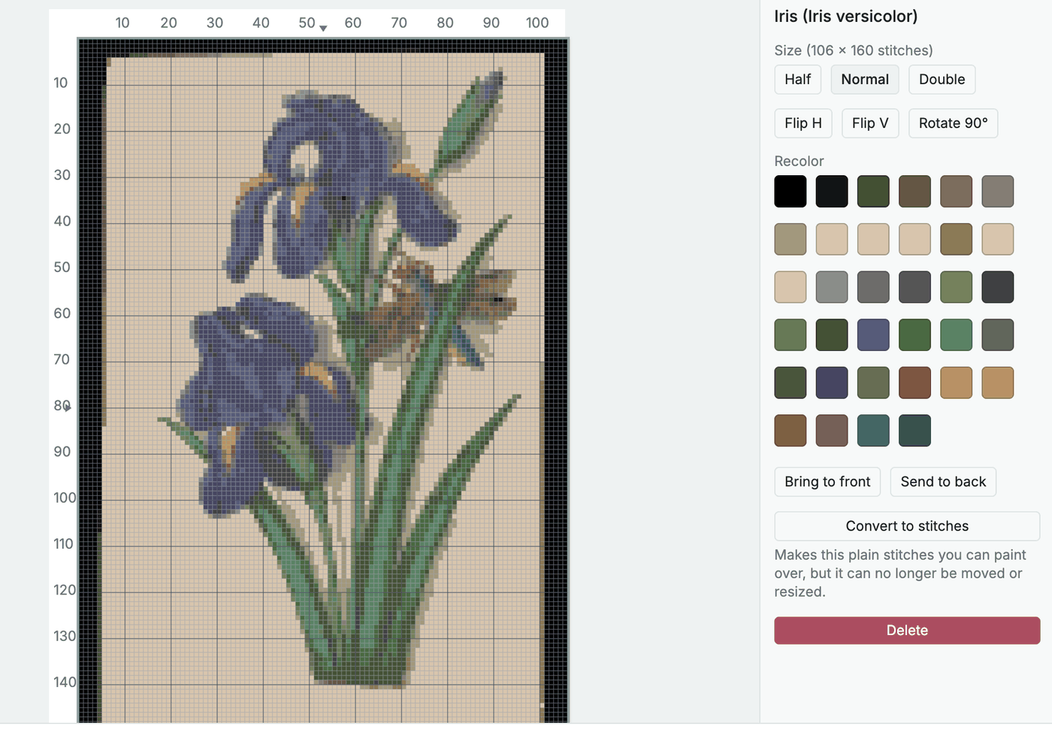Select the Normal size option
This screenshot has width=1052, height=732.
point(865,80)
